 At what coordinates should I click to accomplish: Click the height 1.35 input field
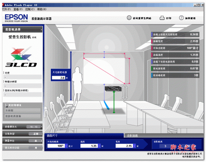coord(89,146)
